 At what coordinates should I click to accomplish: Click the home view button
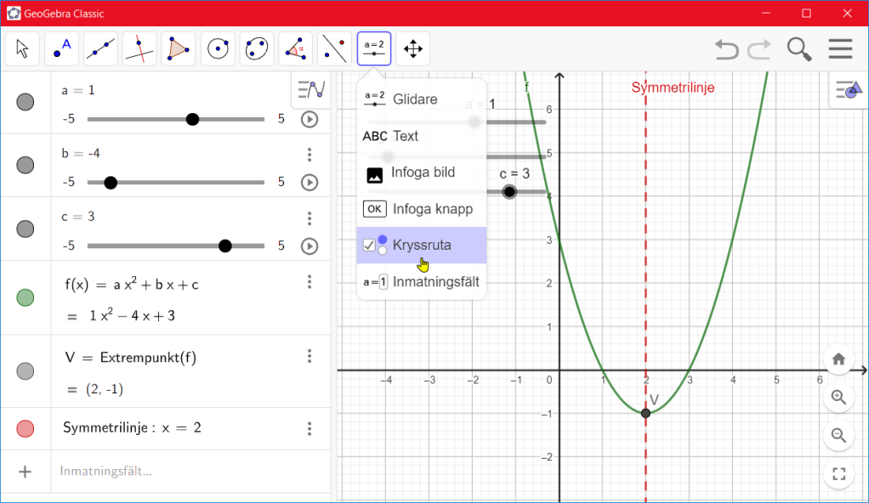coord(838,359)
